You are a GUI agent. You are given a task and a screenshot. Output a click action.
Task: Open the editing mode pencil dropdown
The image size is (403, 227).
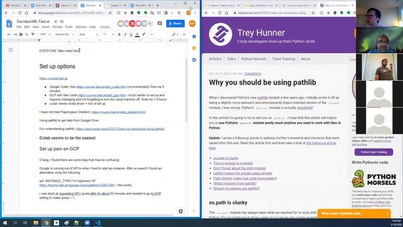click(x=175, y=35)
